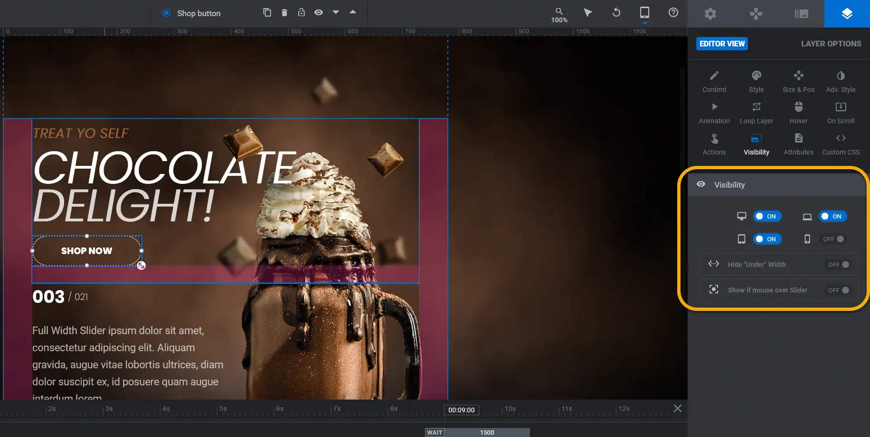
Task: Move layer up with the up arrow
Action: pos(353,12)
